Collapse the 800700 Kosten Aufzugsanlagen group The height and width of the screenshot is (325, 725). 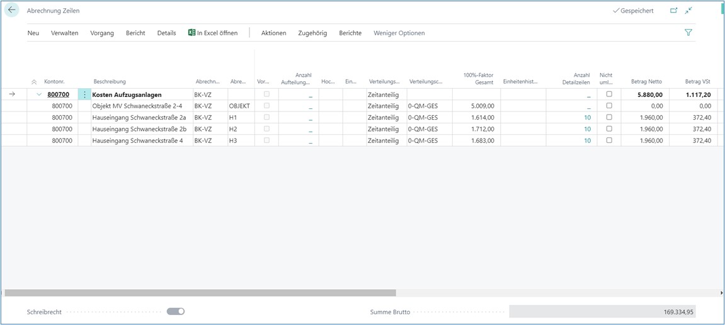point(39,94)
